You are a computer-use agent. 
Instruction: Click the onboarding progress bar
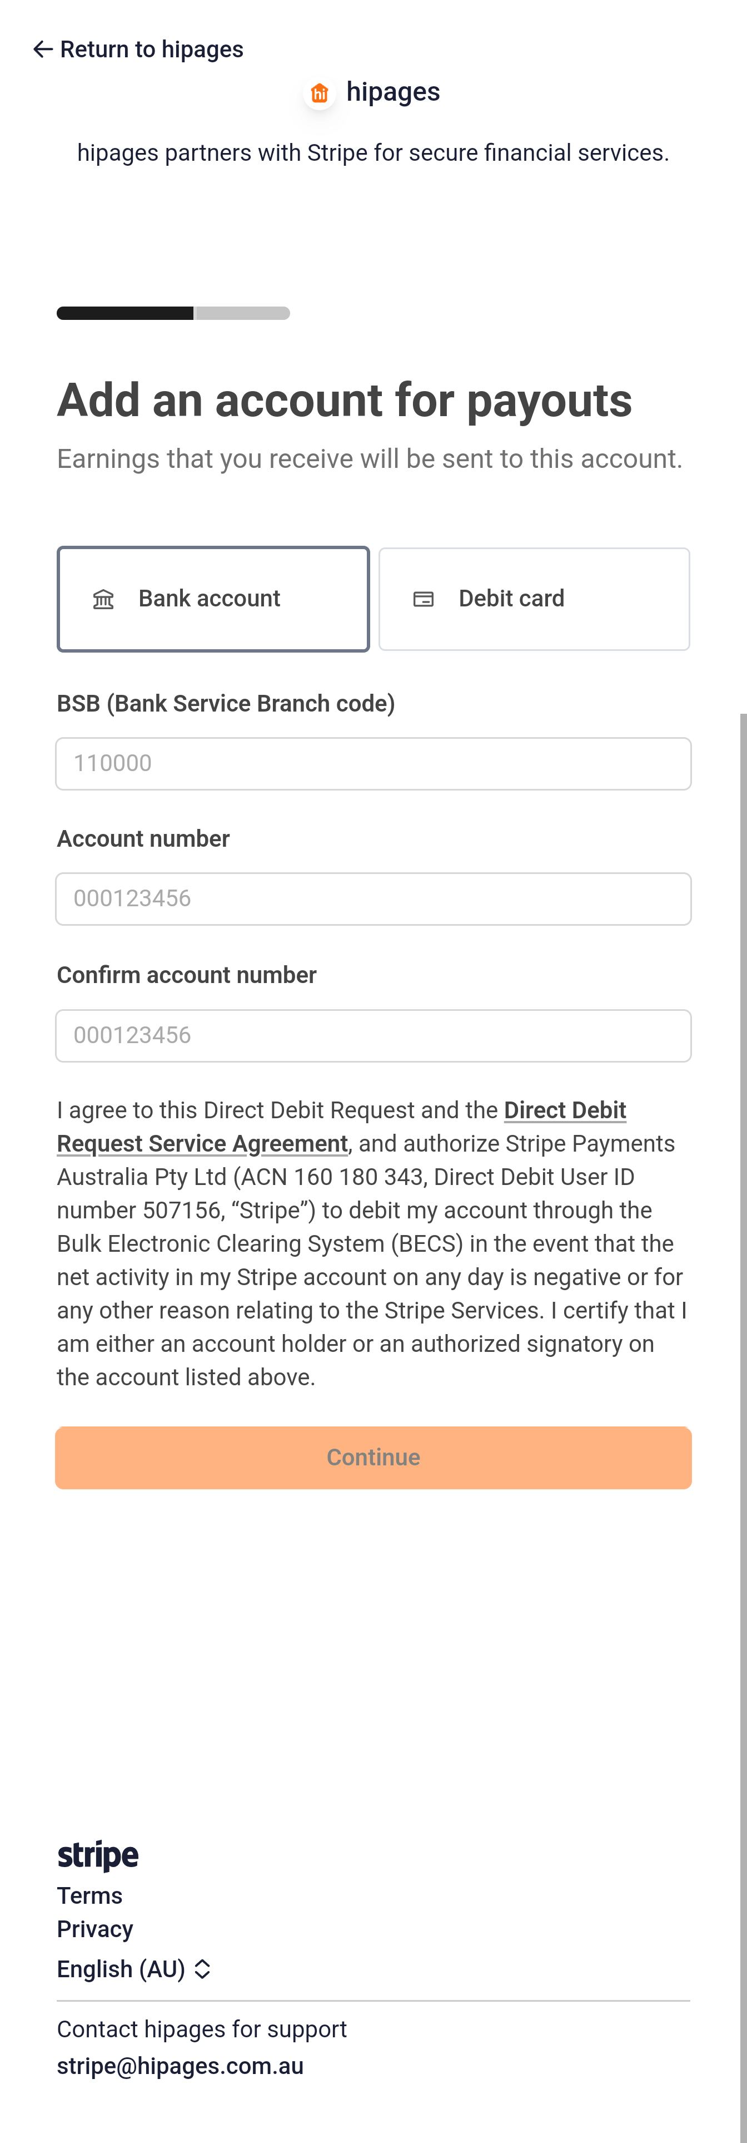[173, 314]
